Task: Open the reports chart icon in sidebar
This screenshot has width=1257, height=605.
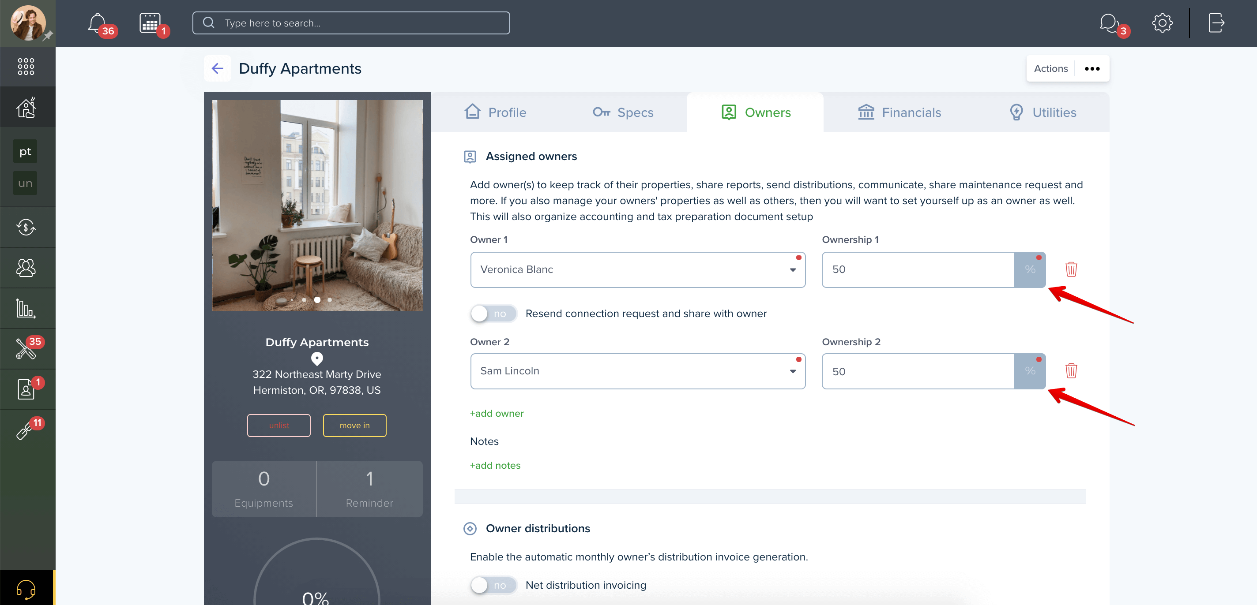Action: [26, 308]
